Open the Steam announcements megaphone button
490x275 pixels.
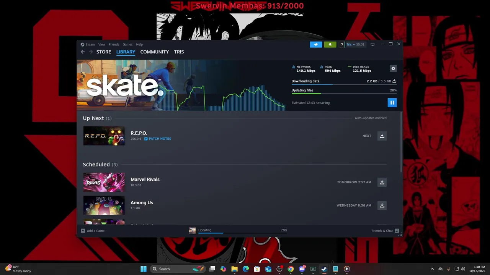tap(316, 44)
